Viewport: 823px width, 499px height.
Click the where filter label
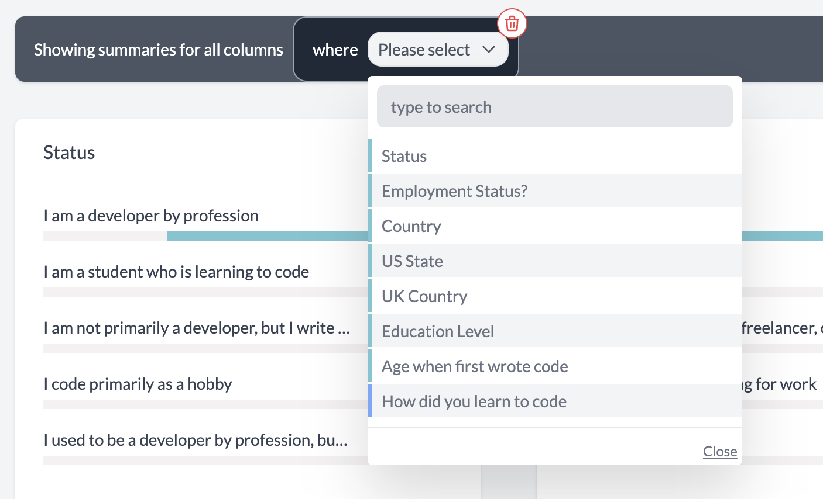point(335,49)
